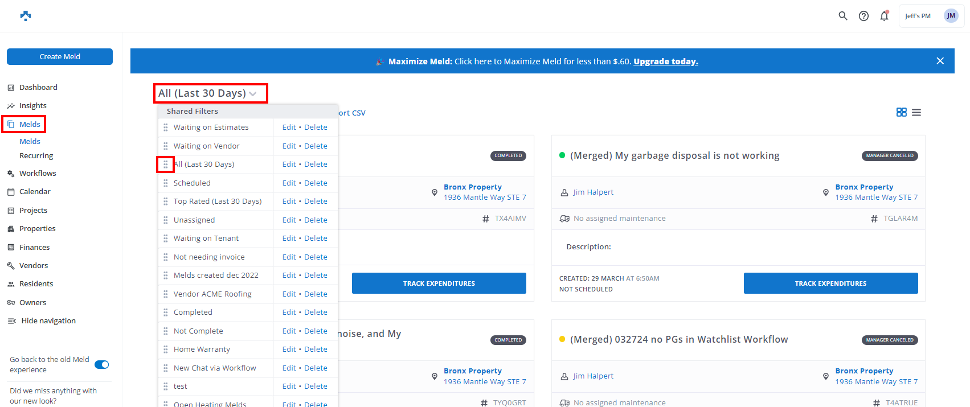Click Create Meld button
The width and height of the screenshot is (970, 407).
60,57
